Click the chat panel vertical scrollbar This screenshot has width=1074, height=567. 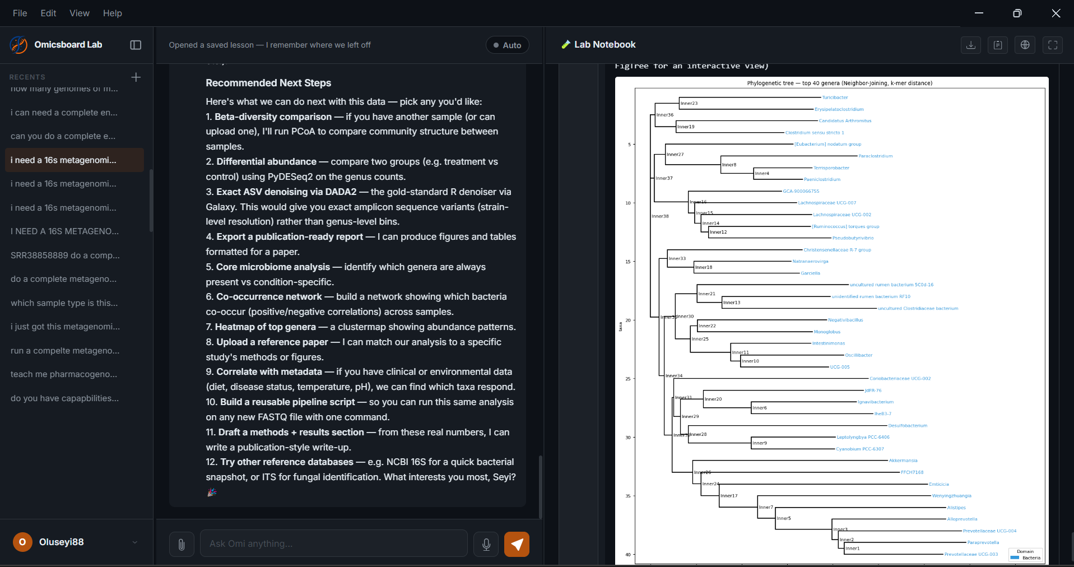coord(540,486)
